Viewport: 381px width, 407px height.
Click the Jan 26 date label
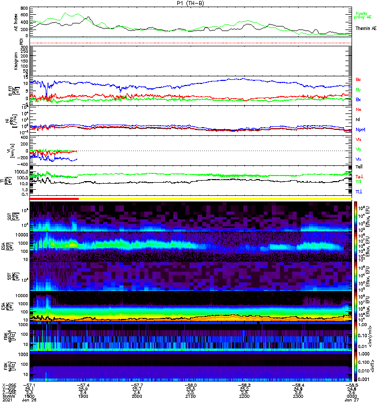click(29, 400)
